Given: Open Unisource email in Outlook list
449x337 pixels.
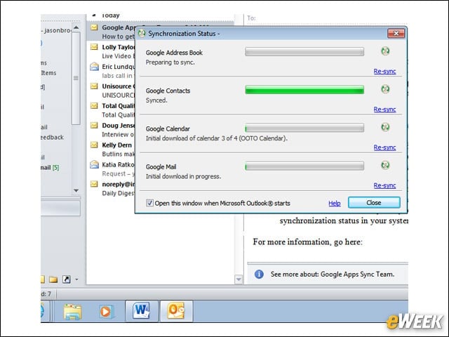Looking at the screenshot, I should [x=112, y=91].
